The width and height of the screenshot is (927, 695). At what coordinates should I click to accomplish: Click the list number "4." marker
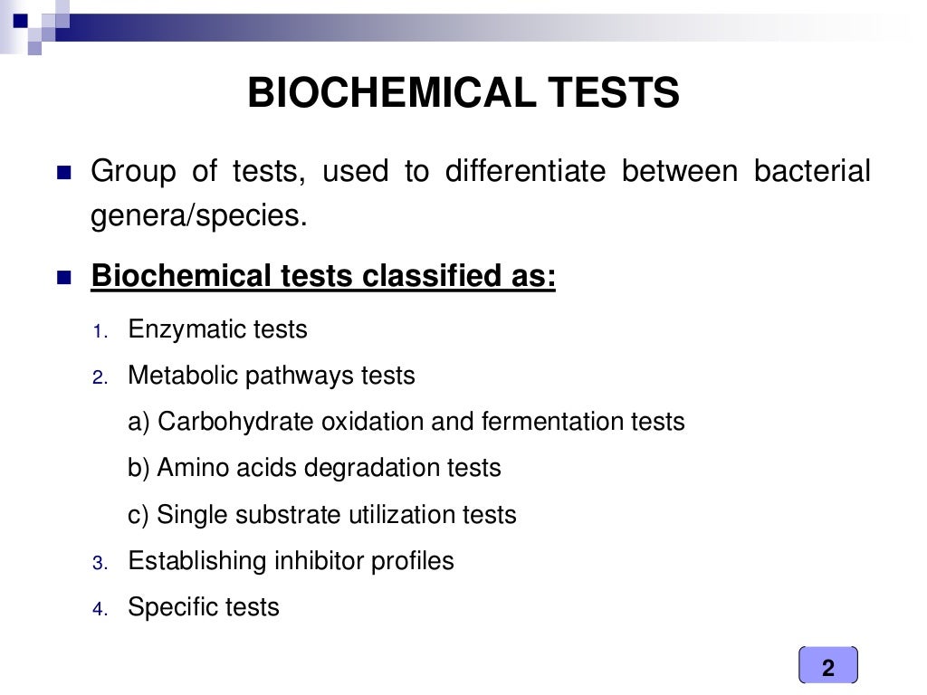(x=100, y=609)
